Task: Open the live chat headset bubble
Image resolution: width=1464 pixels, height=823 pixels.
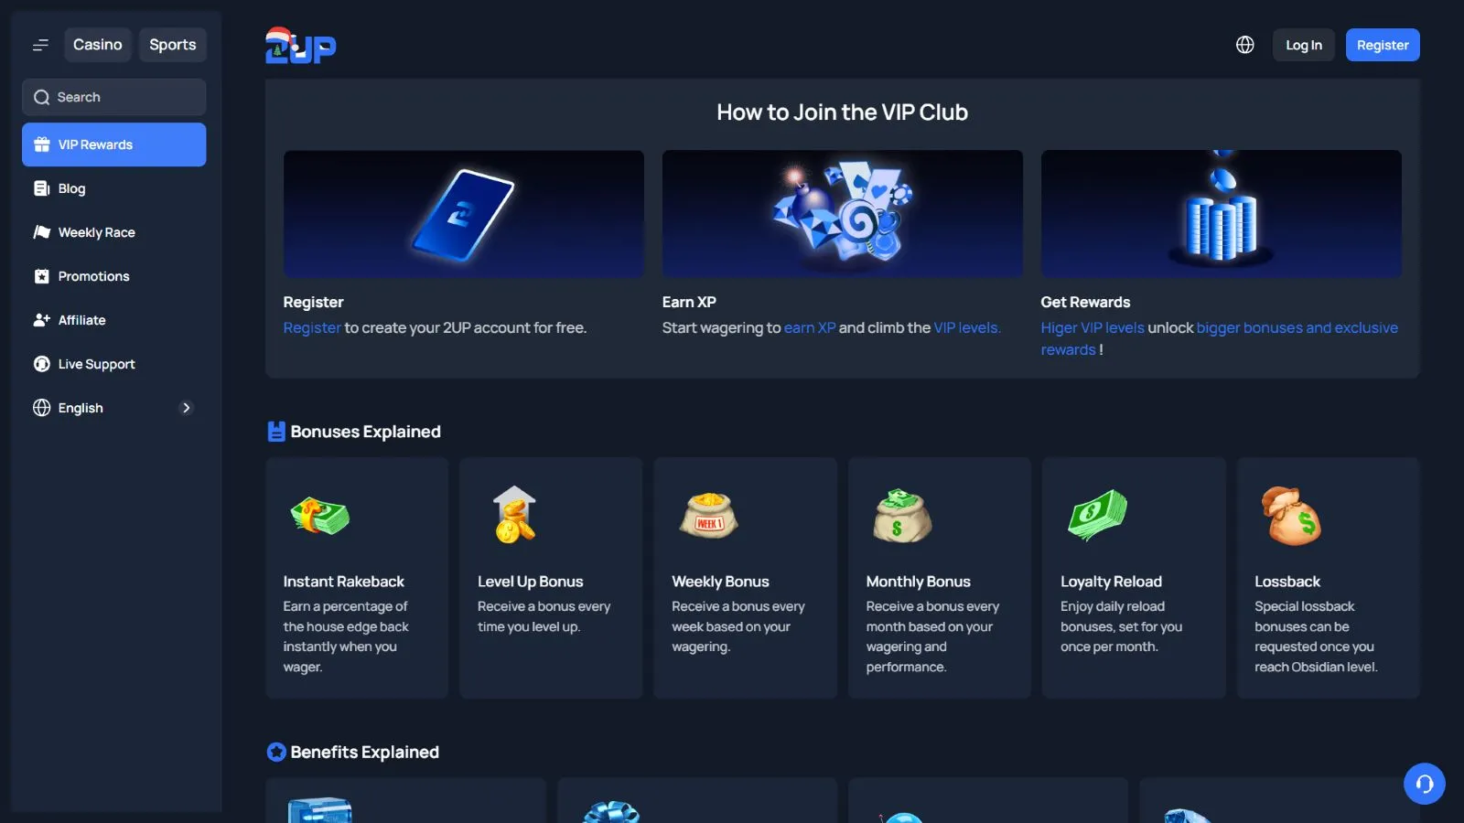Action: pyautogui.click(x=1425, y=784)
